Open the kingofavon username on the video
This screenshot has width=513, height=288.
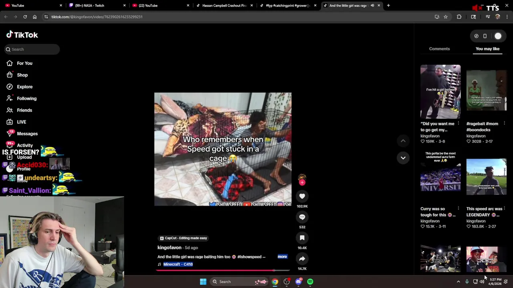coord(170,248)
